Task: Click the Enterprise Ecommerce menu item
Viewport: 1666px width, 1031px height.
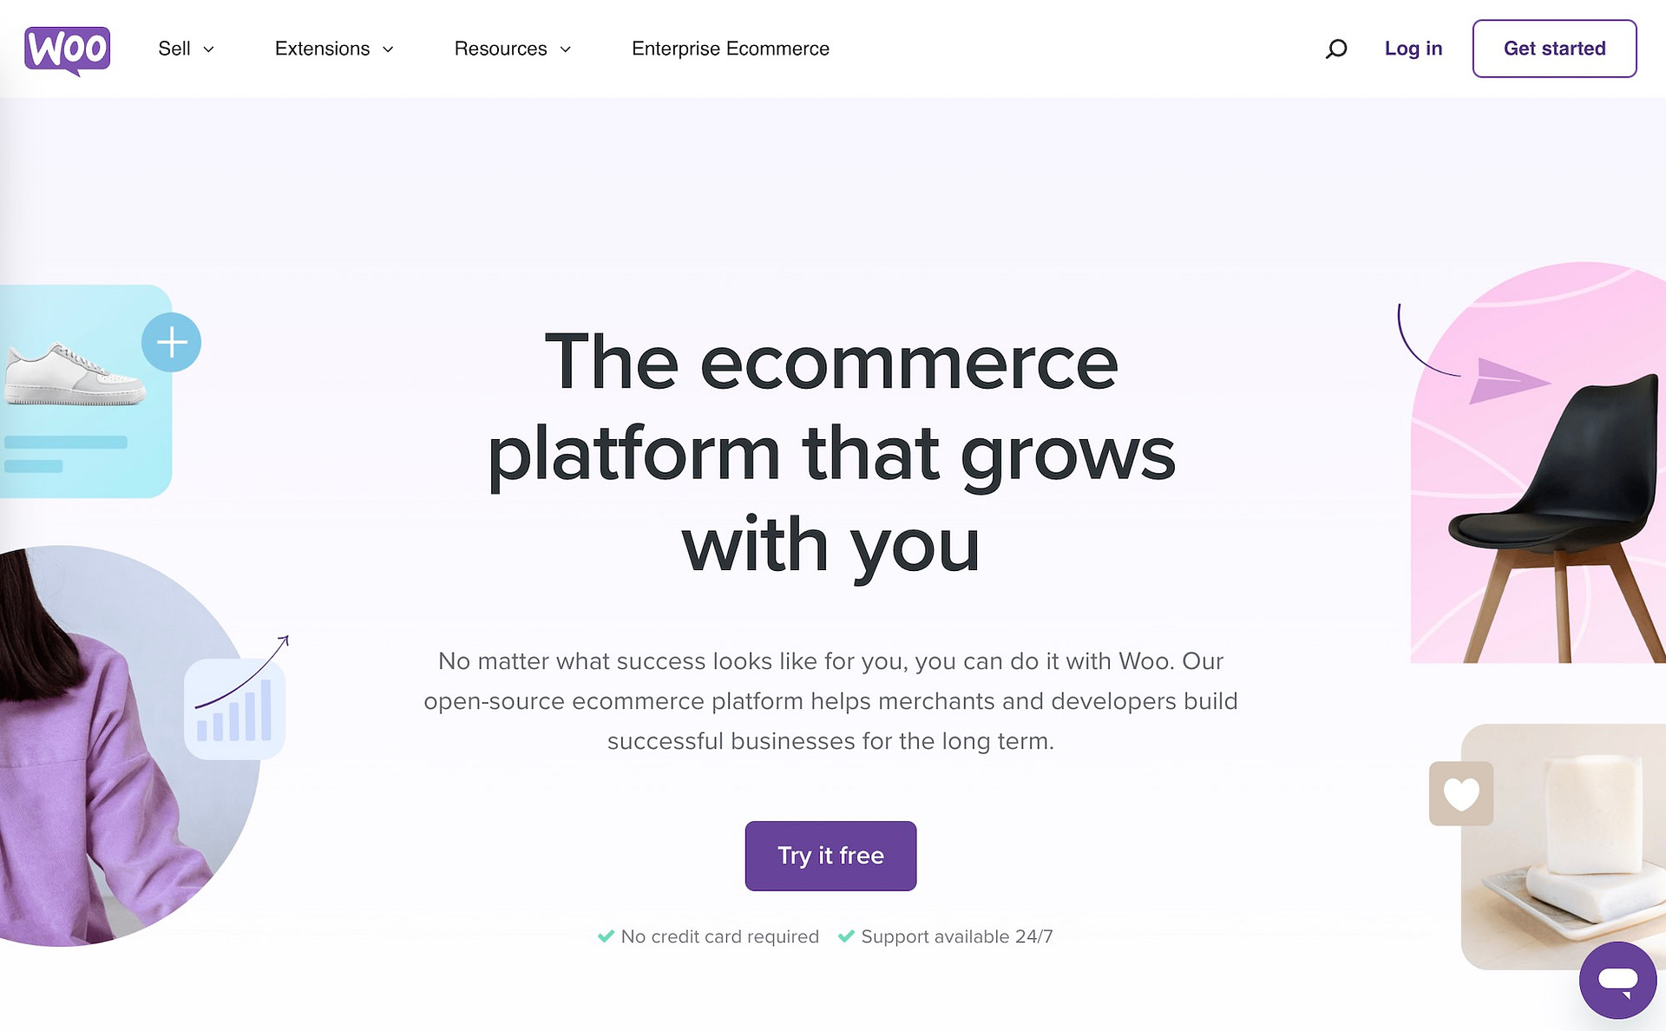Action: [730, 49]
